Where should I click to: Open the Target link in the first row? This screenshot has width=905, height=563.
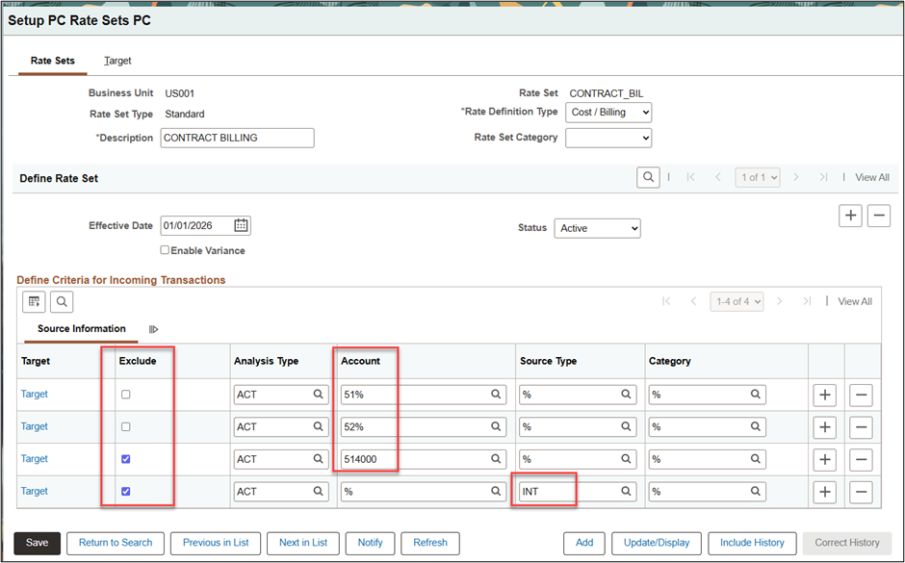[35, 395]
